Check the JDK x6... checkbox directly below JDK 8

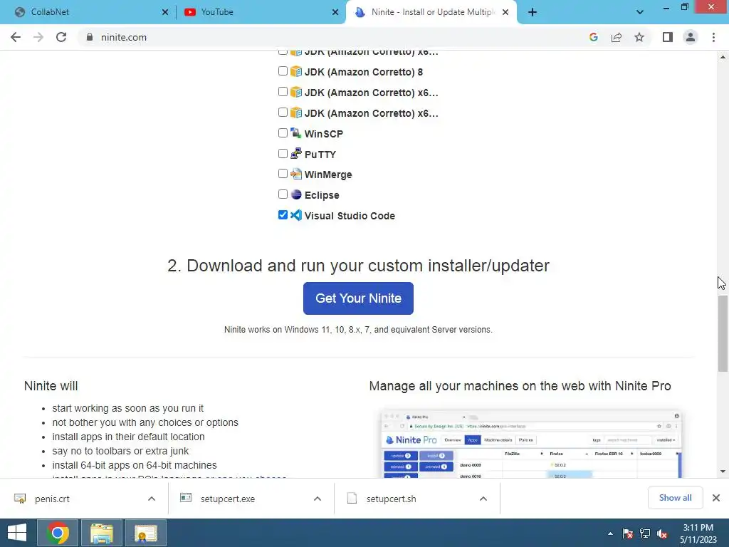(x=283, y=92)
